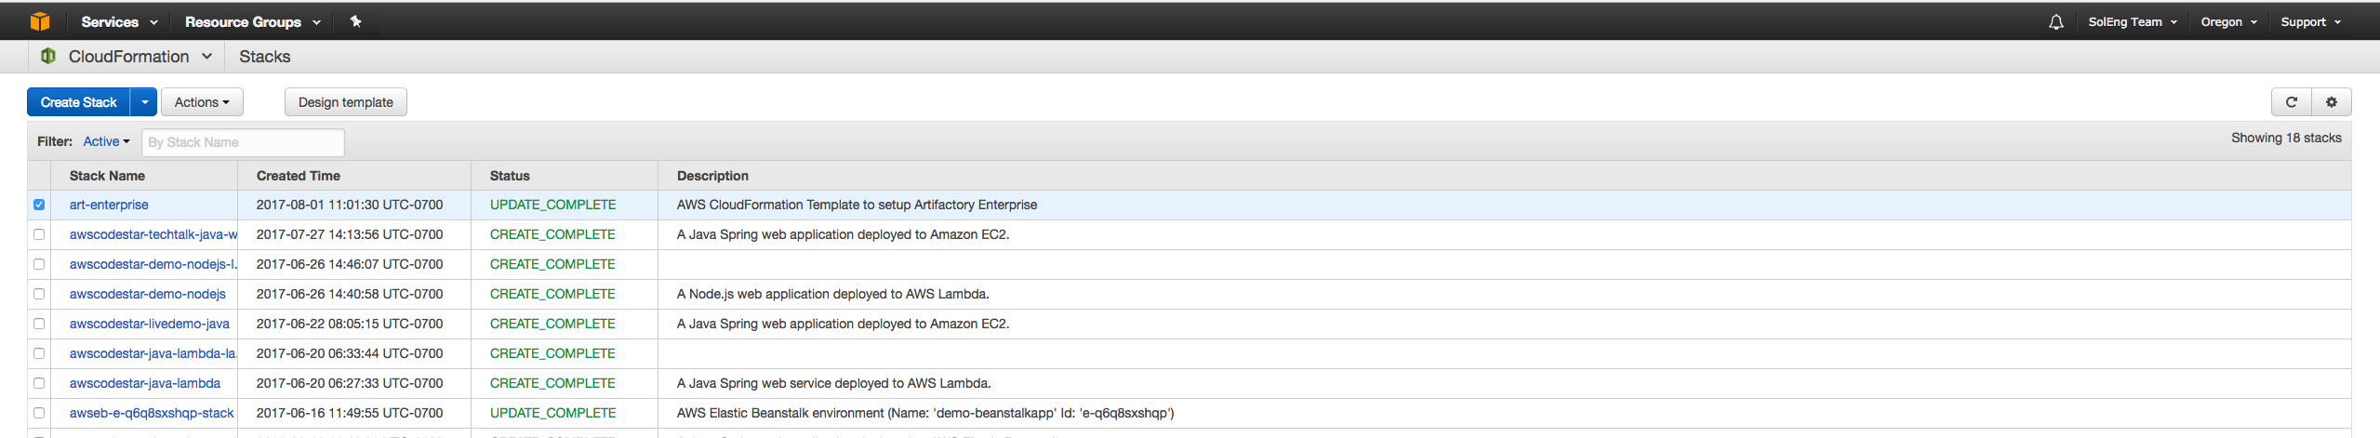
Task: Refresh the stacks list
Action: (x=2291, y=102)
